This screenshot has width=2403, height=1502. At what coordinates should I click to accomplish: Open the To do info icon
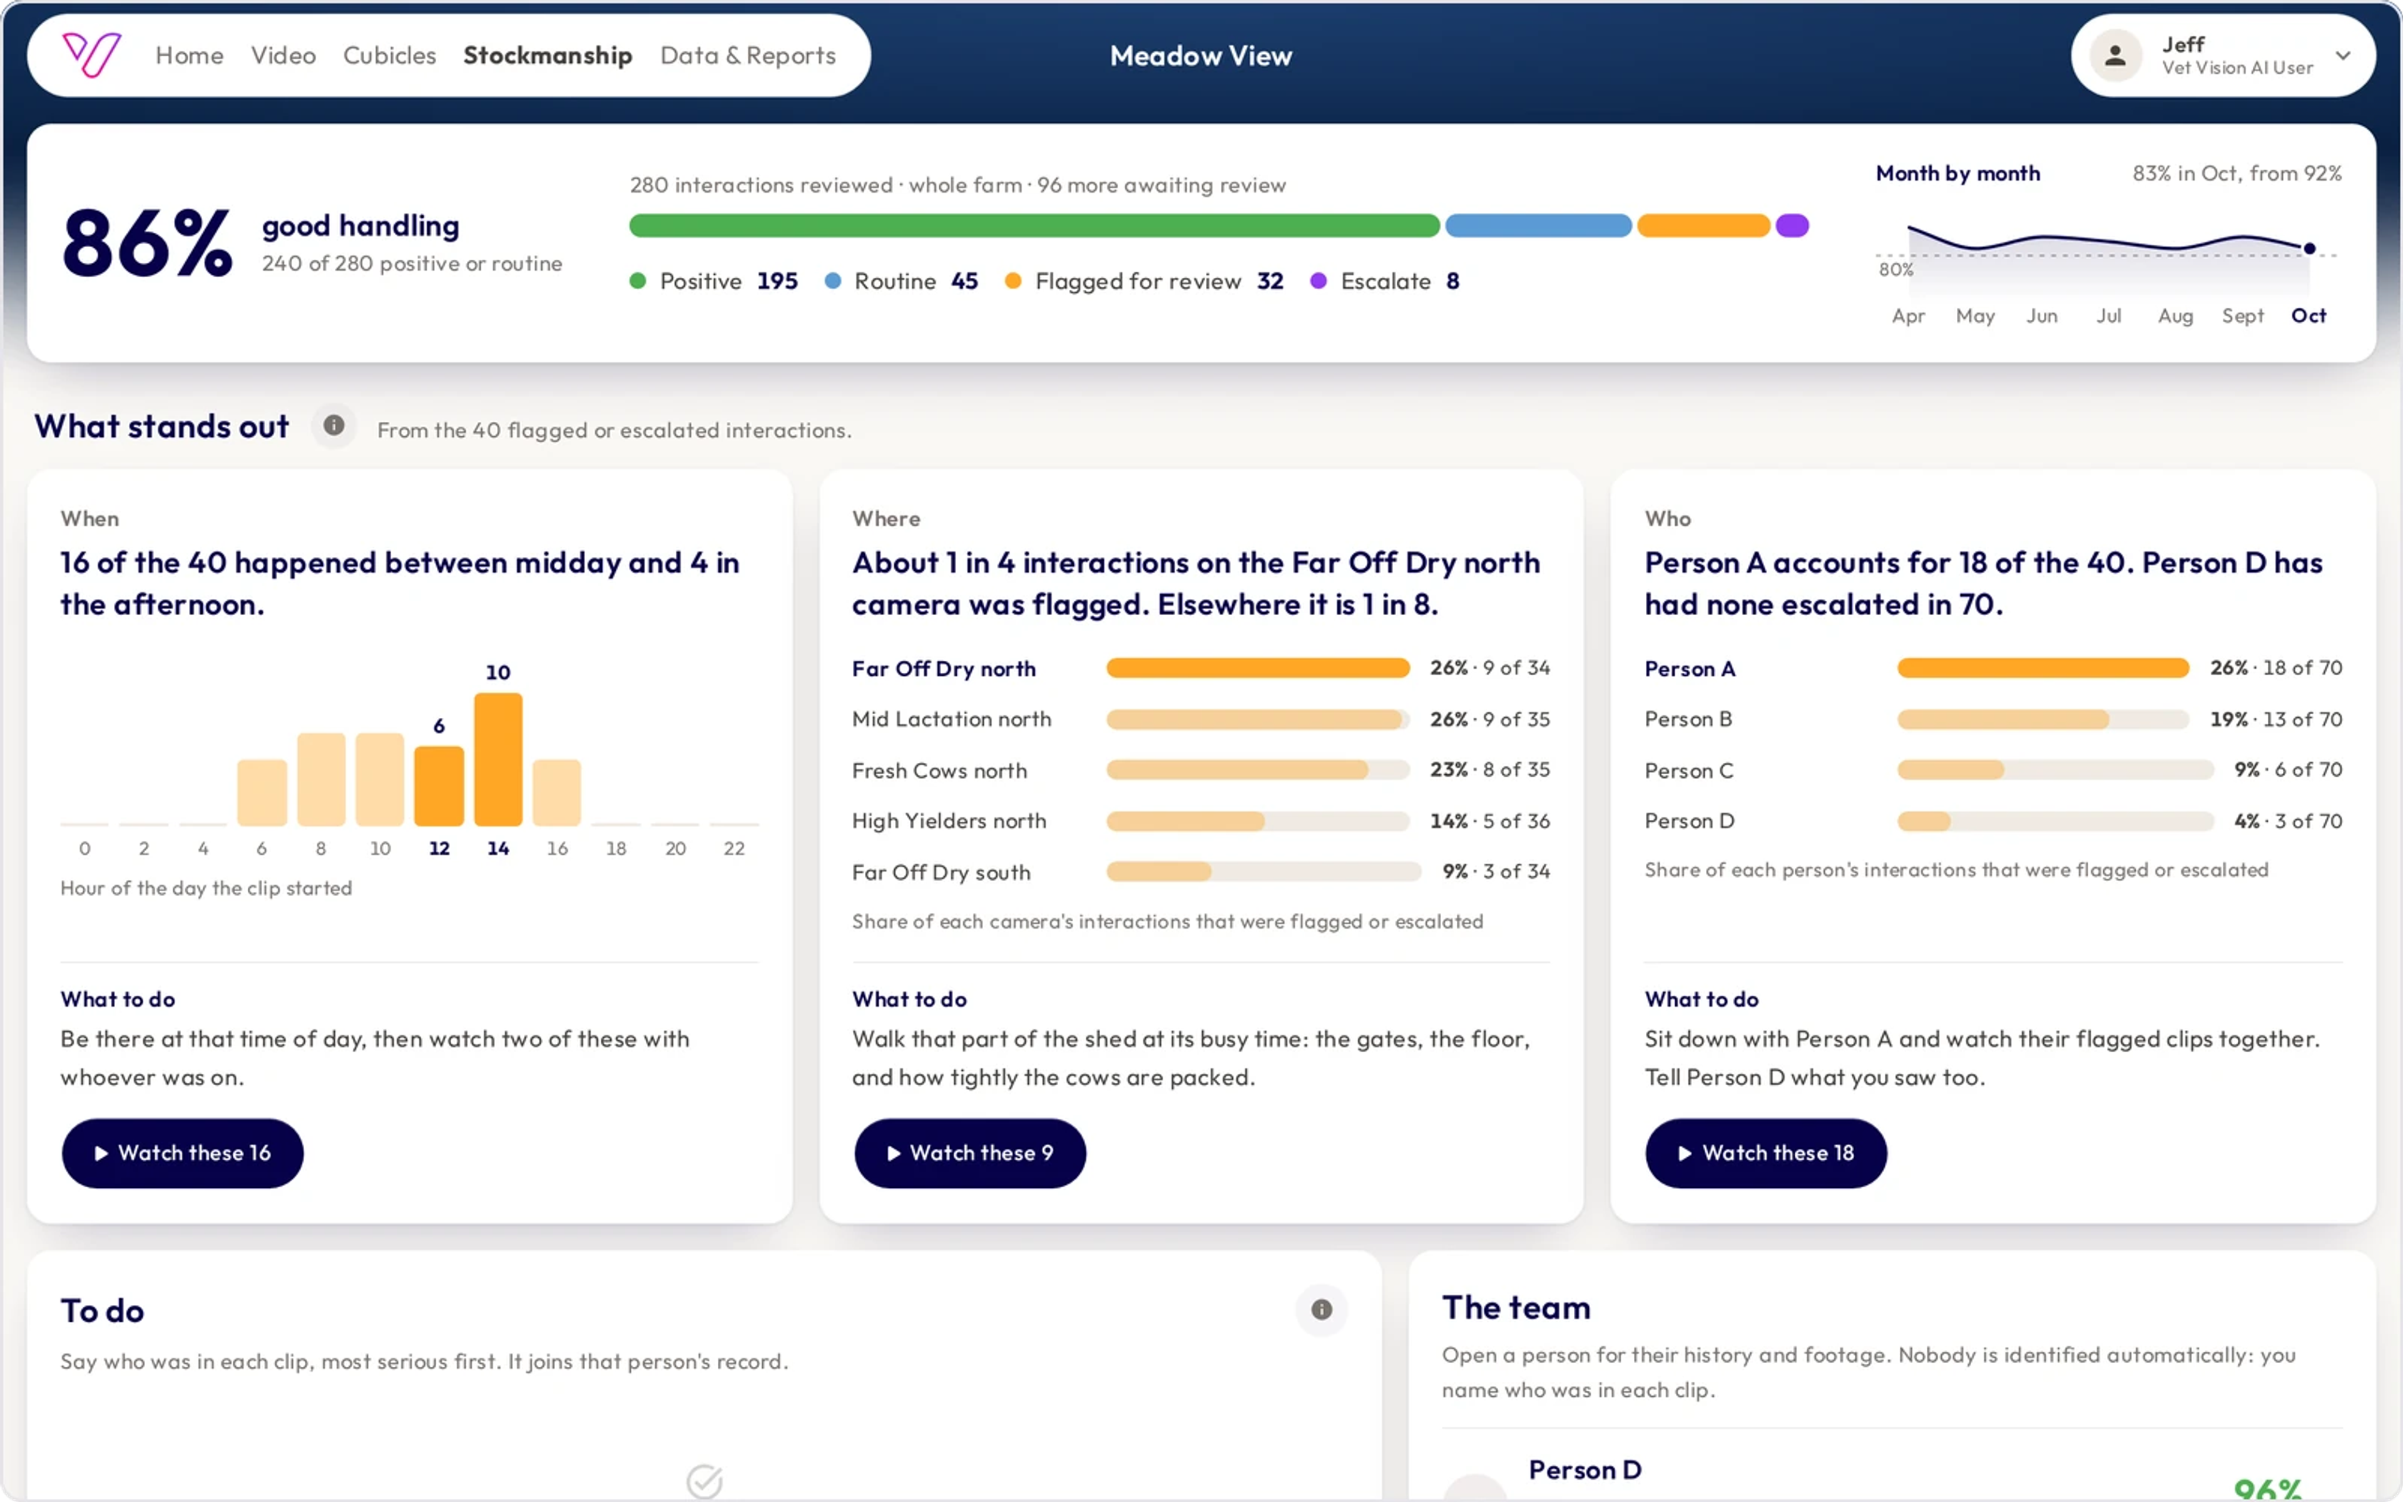click(x=1322, y=1309)
